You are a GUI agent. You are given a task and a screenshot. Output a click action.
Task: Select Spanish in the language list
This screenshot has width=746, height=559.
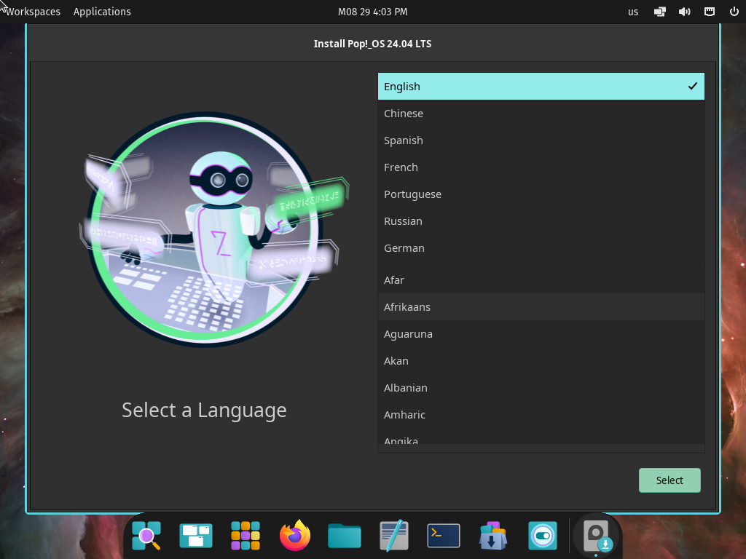[x=541, y=140]
